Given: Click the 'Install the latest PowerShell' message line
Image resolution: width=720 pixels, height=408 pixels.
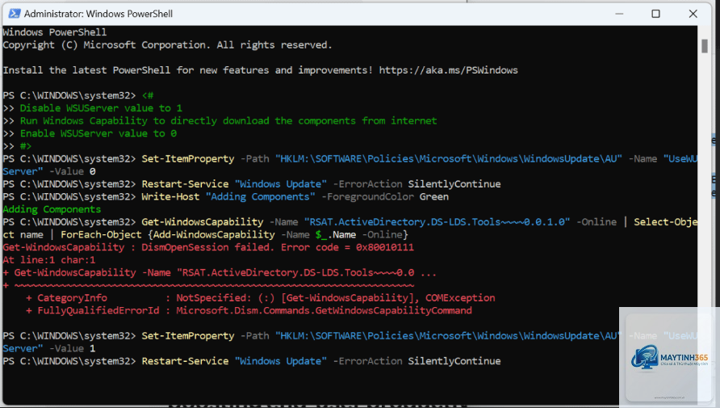Looking at the screenshot, I should coord(261,70).
